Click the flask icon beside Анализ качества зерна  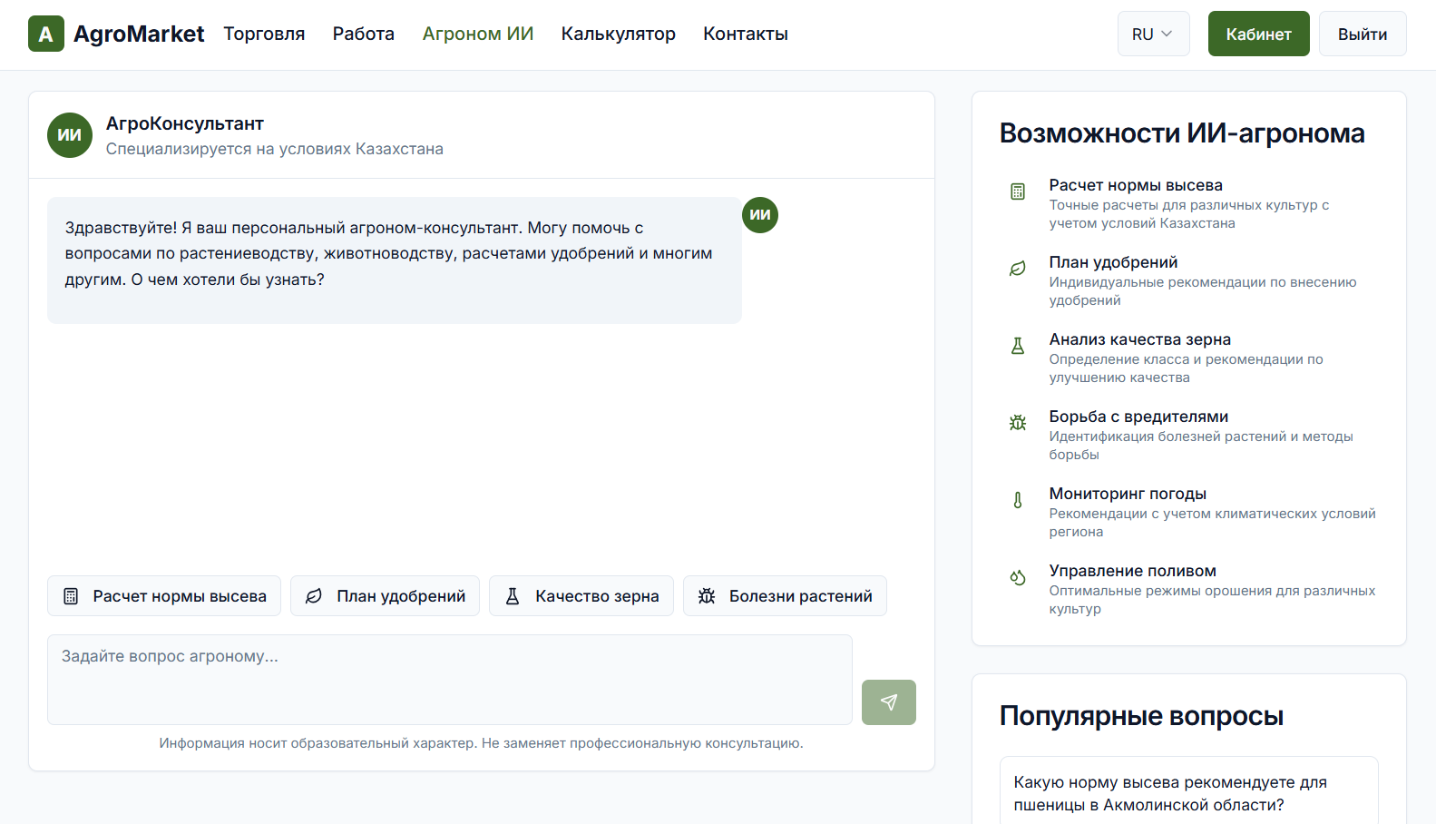[1018, 346]
